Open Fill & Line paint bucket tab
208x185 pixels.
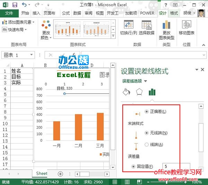point(127,92)
